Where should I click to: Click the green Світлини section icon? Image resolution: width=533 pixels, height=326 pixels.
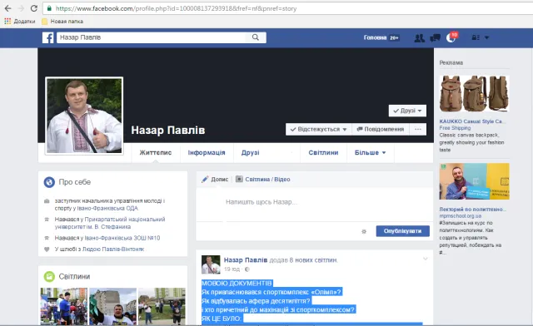[49, 276]
